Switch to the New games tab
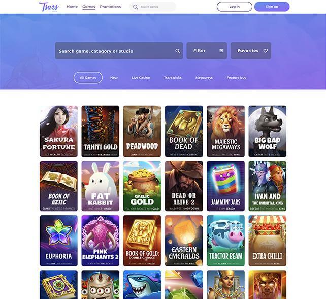 coord(114,78)
